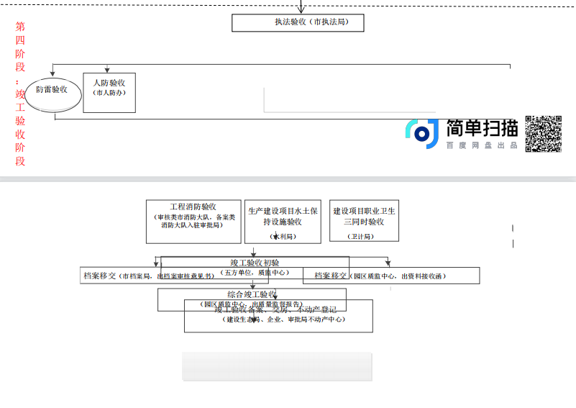Click the 简单扫描 watermark text

[x=482, y=128]
